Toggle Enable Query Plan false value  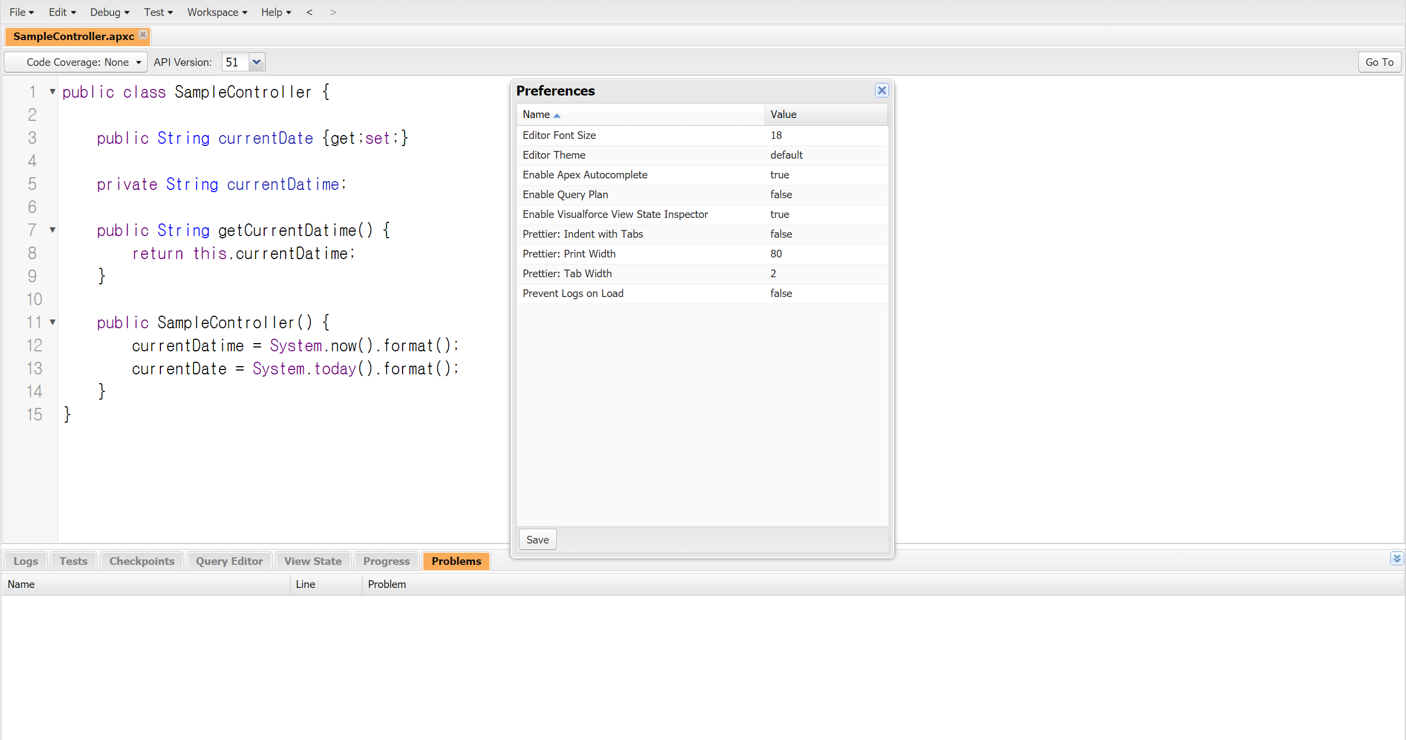coord(780,194)
